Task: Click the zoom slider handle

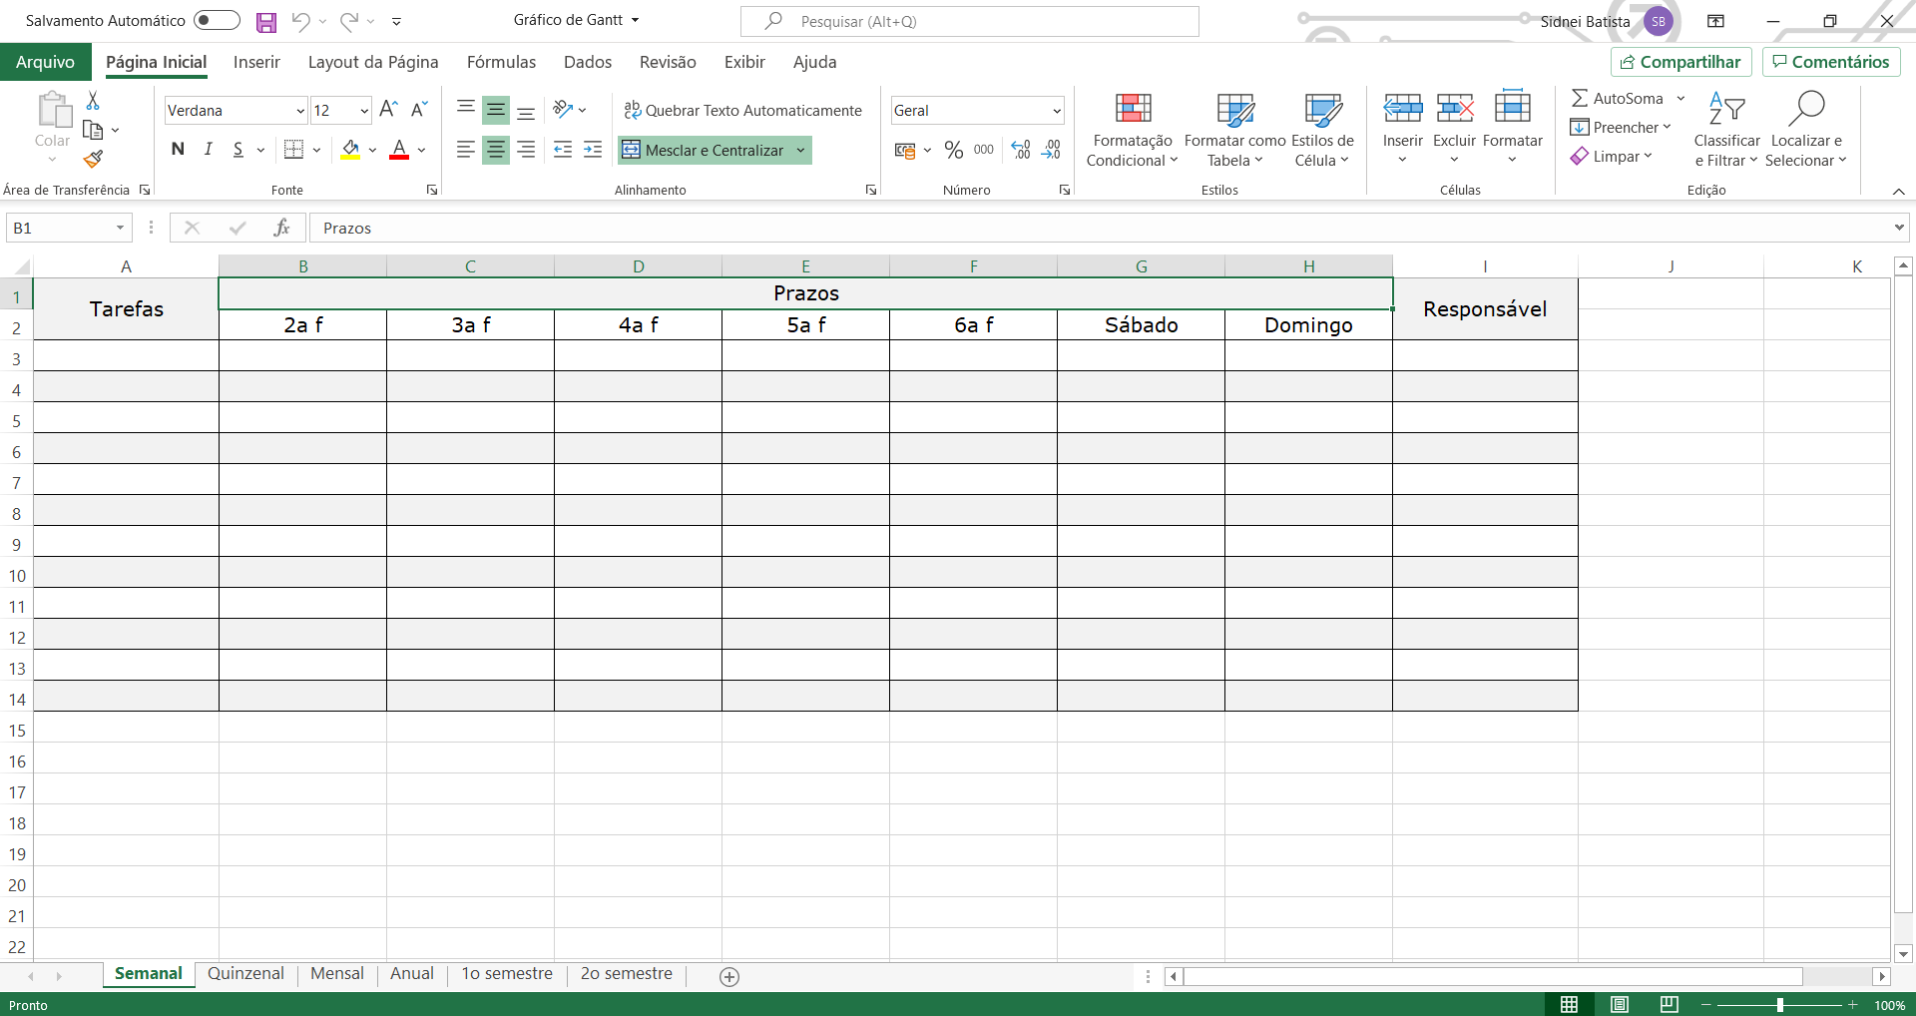Action: pos(1780,1005)
